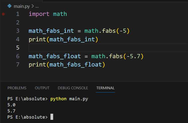Click the fabs call on line 6
Viewport: 188px width, 123px height.
tap(116, 56)
